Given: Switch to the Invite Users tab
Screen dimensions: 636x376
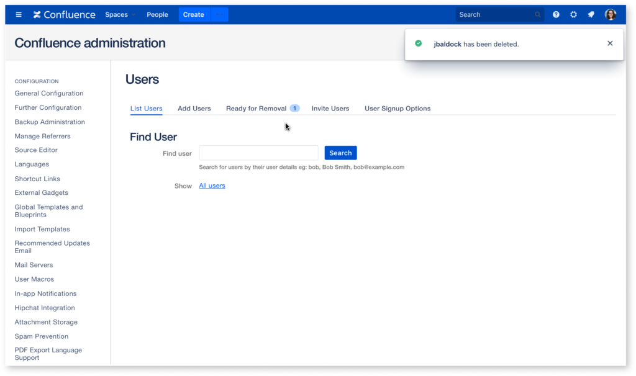Looking at the screenshot, I should click(330, 109).
